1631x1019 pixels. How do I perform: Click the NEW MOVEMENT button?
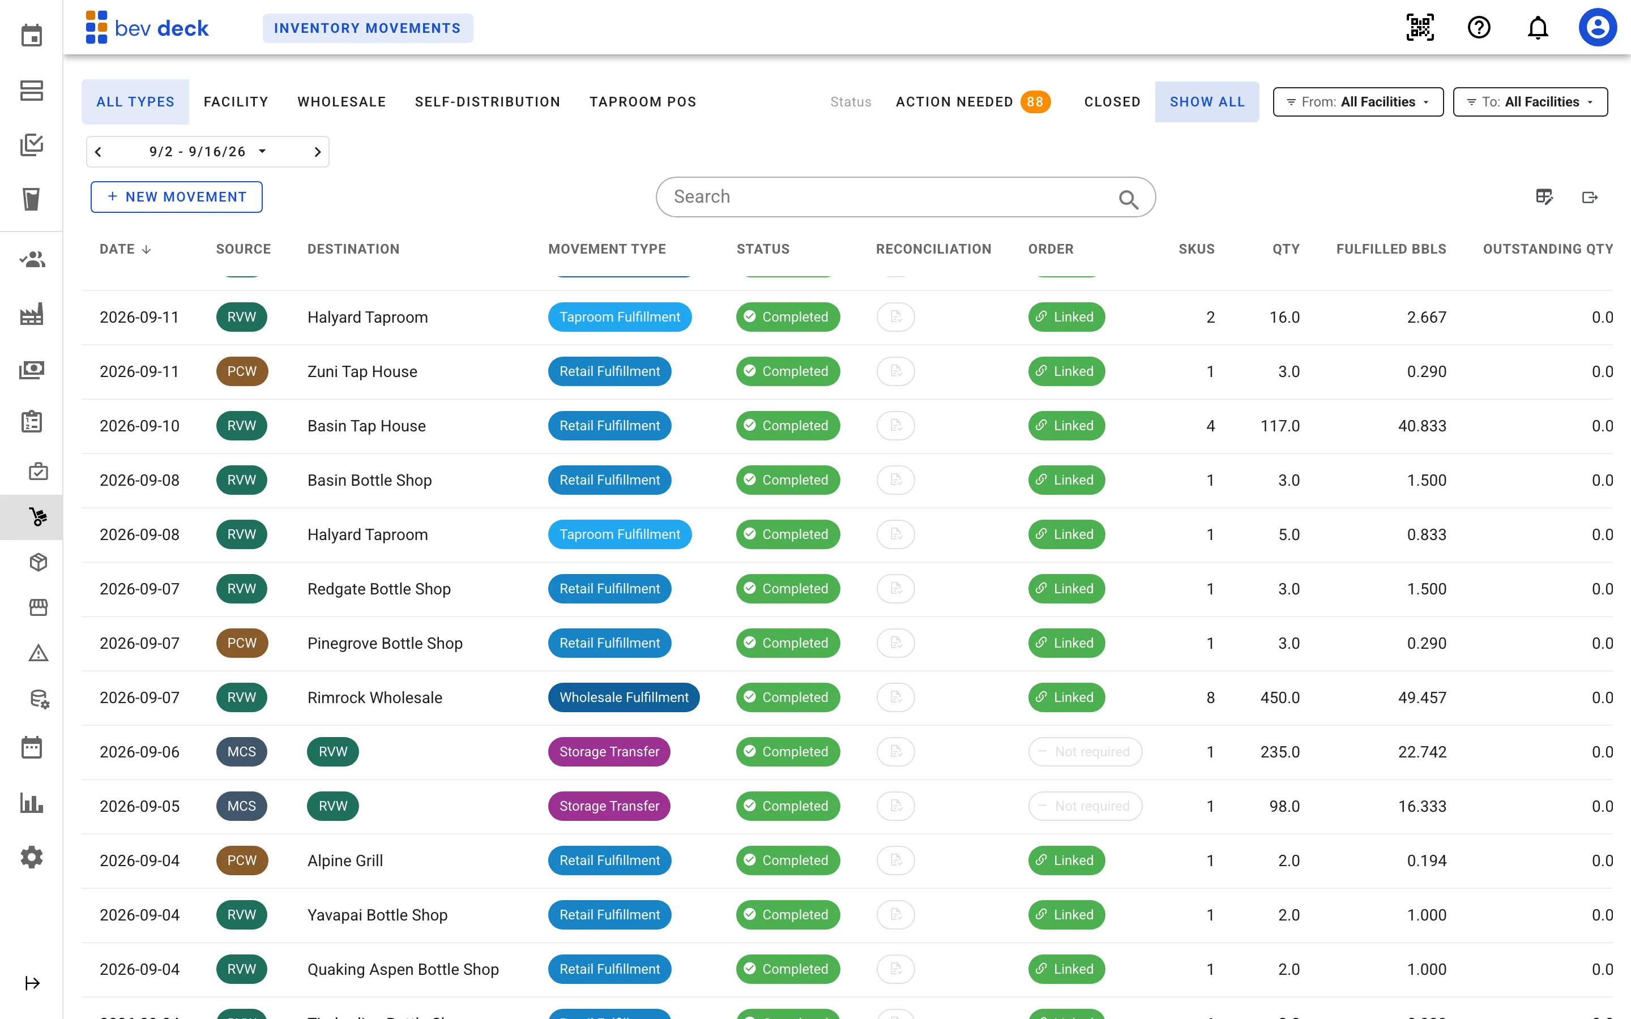[x=177, y=197]
